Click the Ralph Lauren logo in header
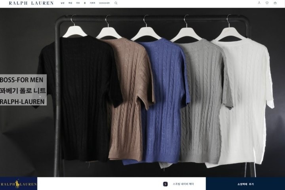This screenshot has width=285, height=190. point(31,3)
